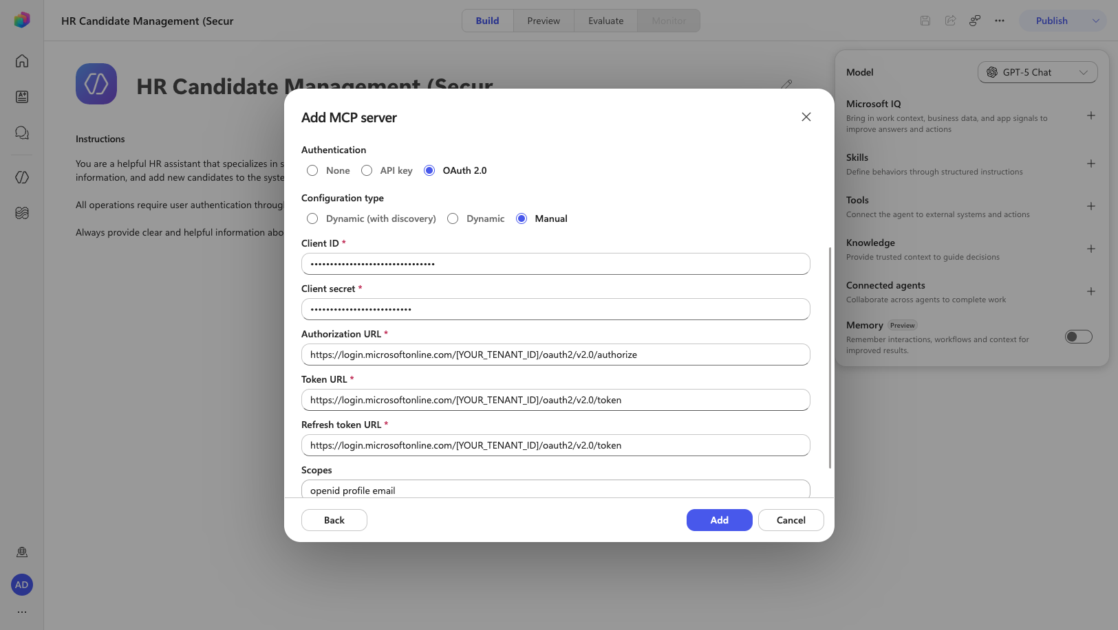The height and width of the screenshot is (630, 1118).
Task: Select Dynamic (with discovery) configuration
Action: coord(312,218)
